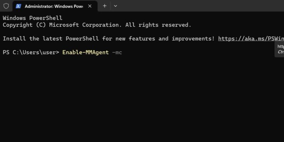Image resolution: width=284 pixels, height=142 pixels.
Task: Click the word improvements! in banner
Action: (x=193, y=39)
